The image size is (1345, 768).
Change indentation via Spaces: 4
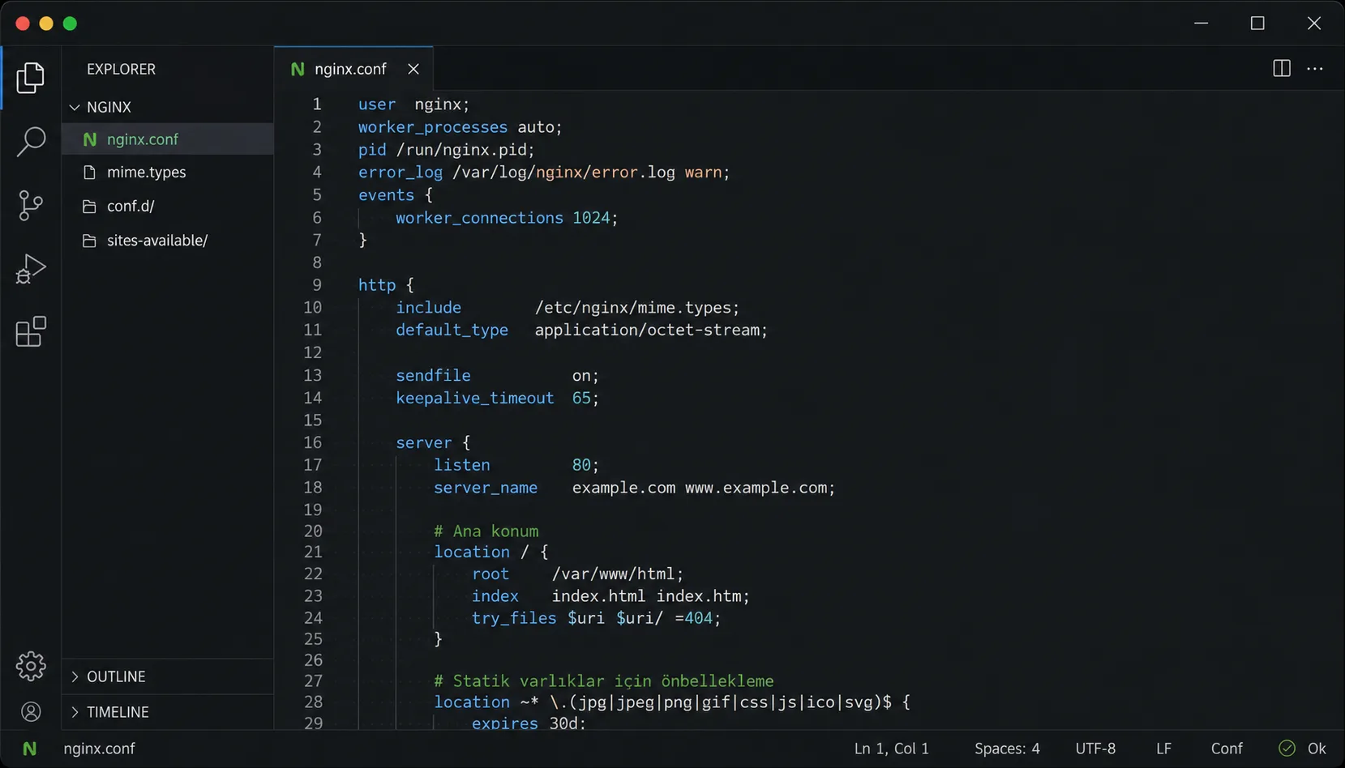1007,749
